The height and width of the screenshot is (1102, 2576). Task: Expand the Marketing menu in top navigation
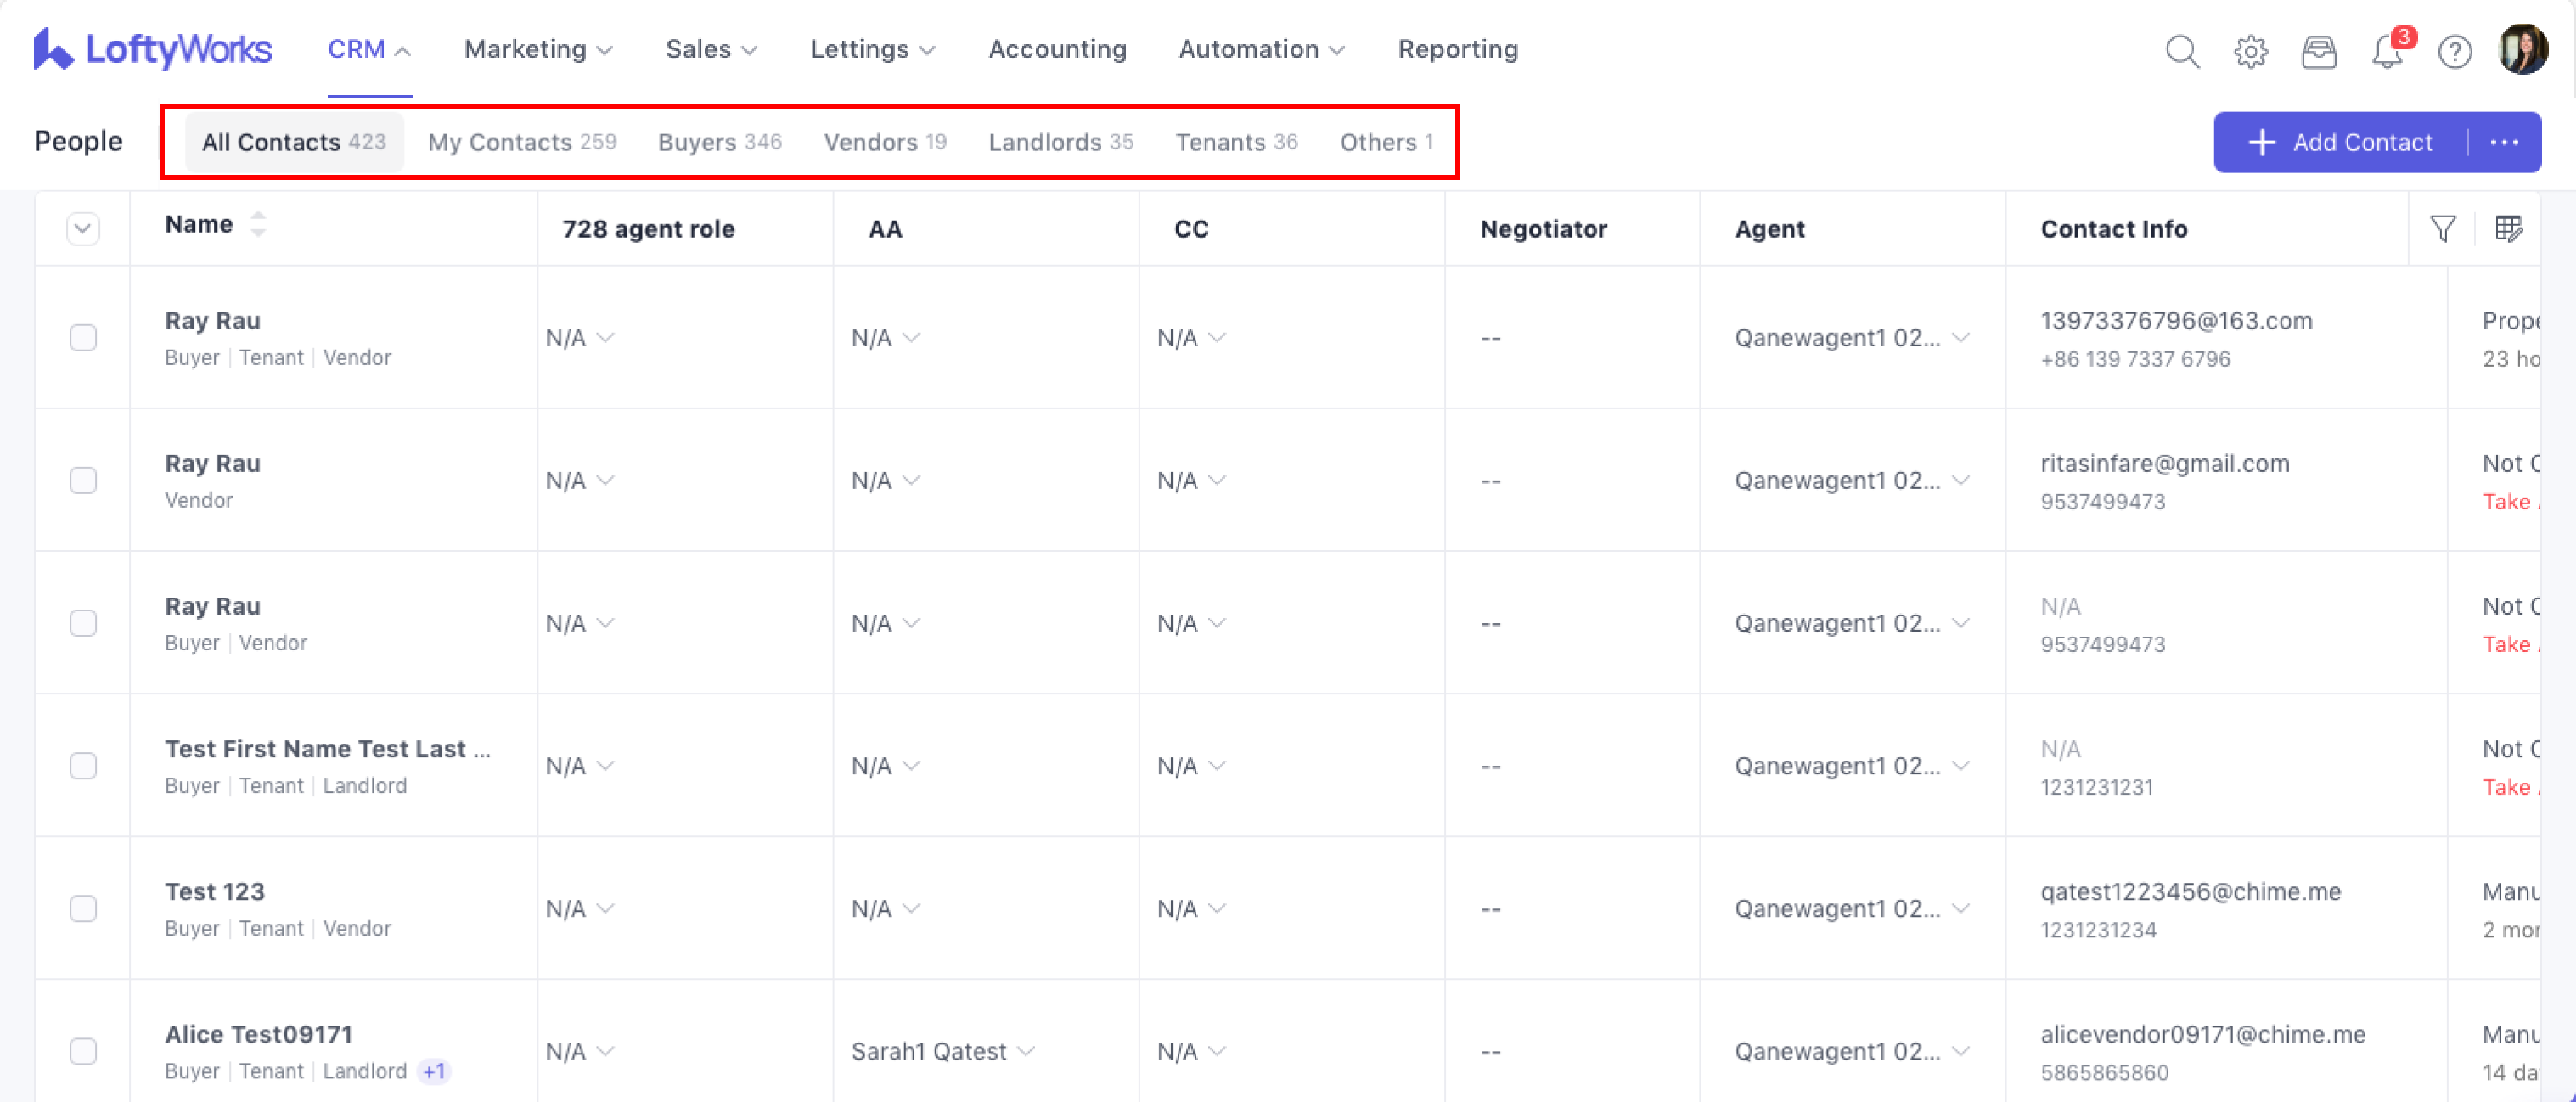[x=538, y=49]
